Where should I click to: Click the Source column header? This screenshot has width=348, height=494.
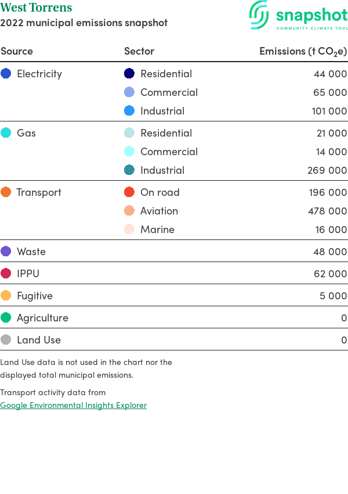(17, 51)
